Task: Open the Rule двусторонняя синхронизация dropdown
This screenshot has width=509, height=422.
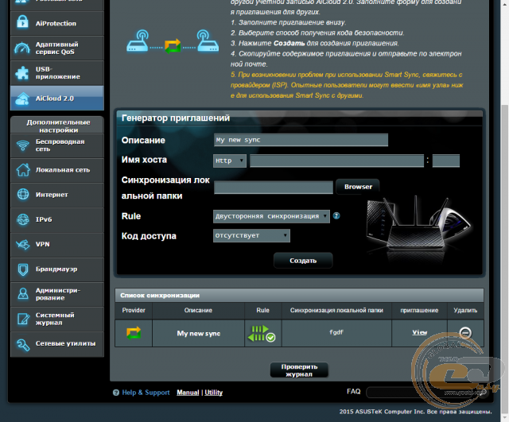Action: 271,216
